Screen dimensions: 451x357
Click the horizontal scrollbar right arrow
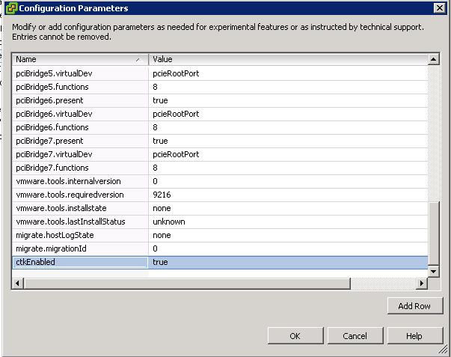tap(422, 284)
